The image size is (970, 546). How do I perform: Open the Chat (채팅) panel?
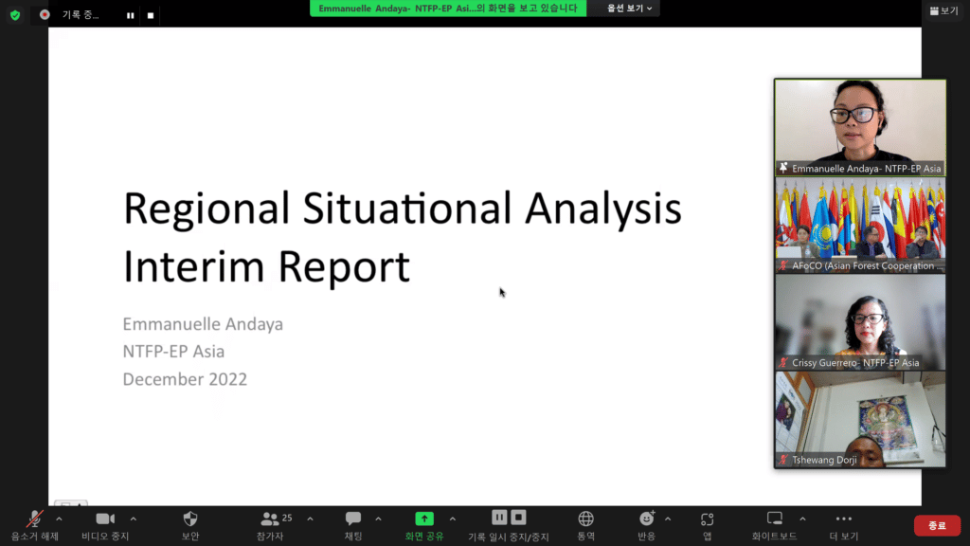coord(353,519)
